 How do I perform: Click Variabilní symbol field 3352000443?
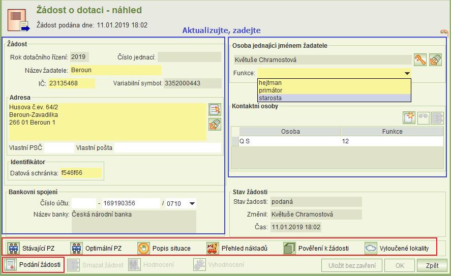[x=193, y=83]
